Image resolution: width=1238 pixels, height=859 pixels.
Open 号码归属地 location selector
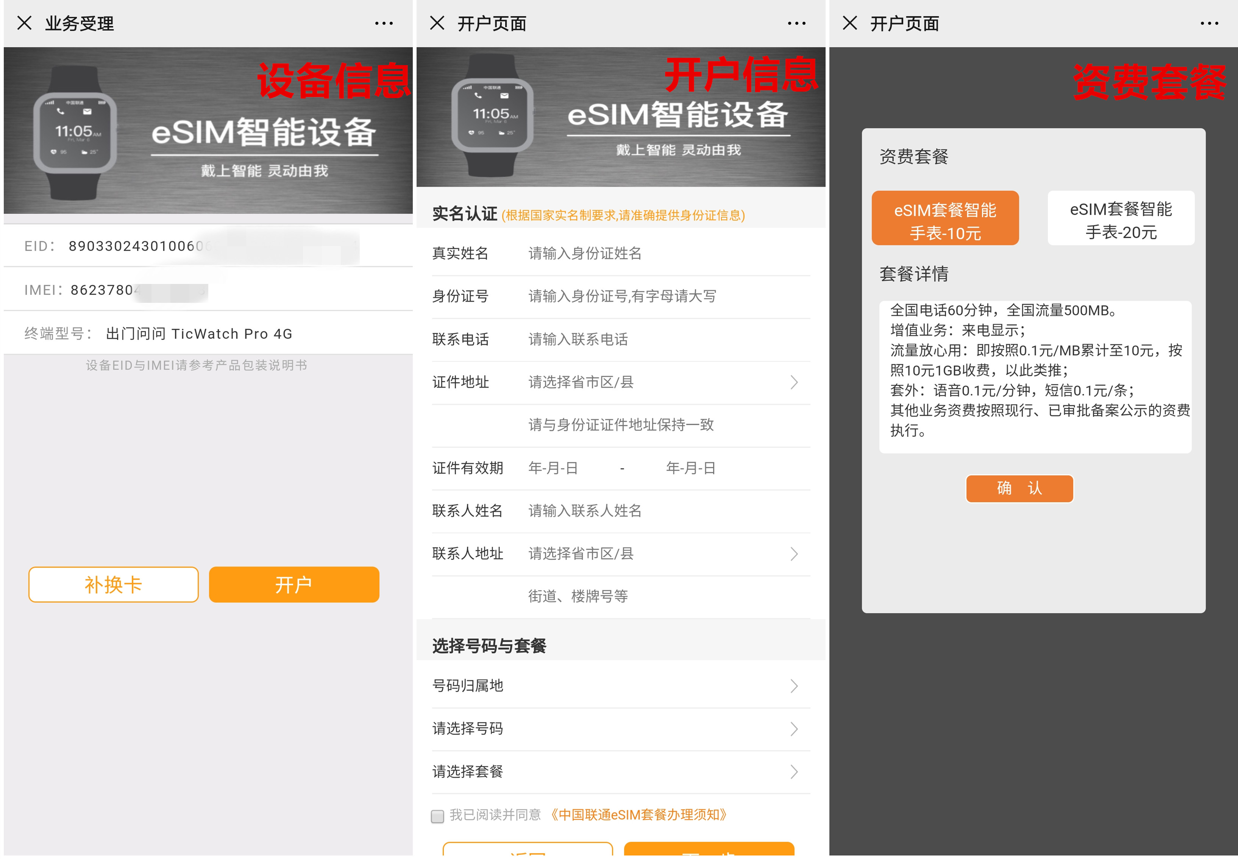619,686
